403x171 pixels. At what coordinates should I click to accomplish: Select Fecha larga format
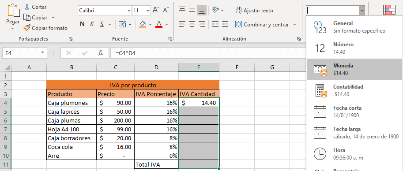[354, 133]
